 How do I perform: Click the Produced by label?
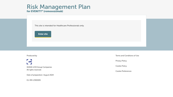coord(32,56)
